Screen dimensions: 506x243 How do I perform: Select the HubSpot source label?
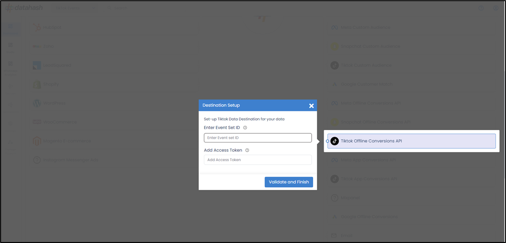(x=52, y=27)
